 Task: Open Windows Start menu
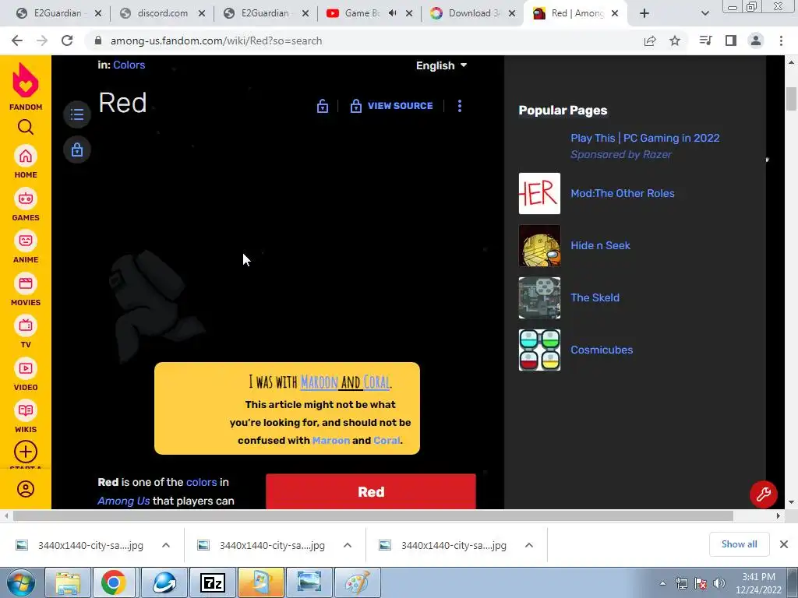tap(21, 583)
